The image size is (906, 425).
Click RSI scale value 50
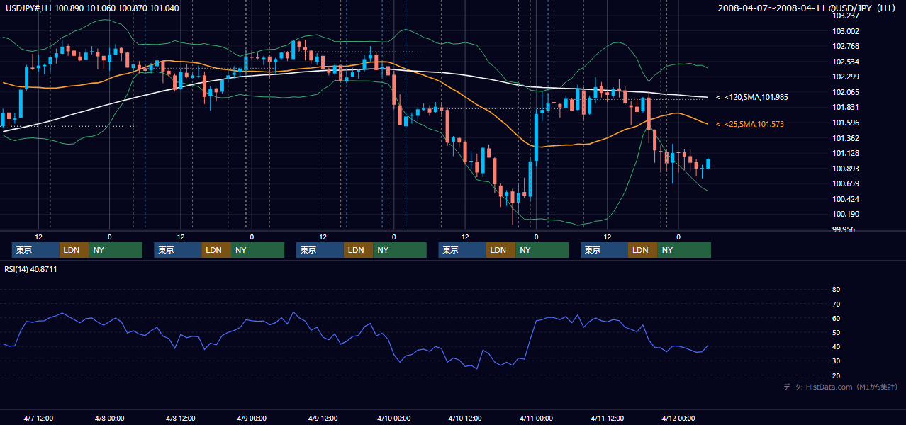coord(836,332)
